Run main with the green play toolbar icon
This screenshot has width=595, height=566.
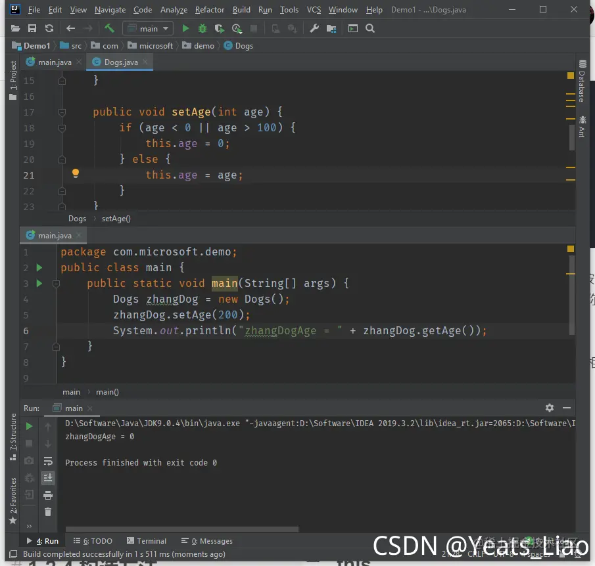tap(185, 28)
